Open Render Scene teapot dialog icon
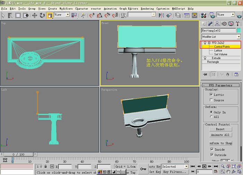Screen dimensions: 243x175 point(212,15)
